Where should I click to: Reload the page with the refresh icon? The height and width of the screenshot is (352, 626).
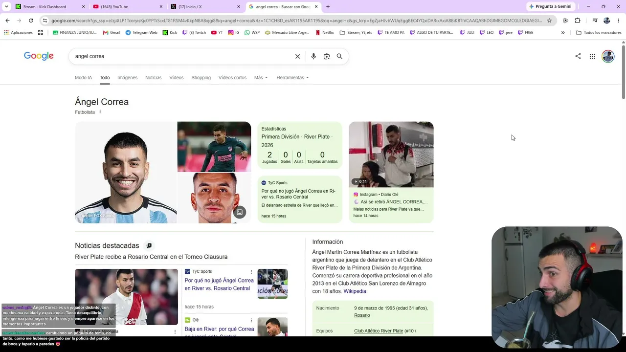31,21
